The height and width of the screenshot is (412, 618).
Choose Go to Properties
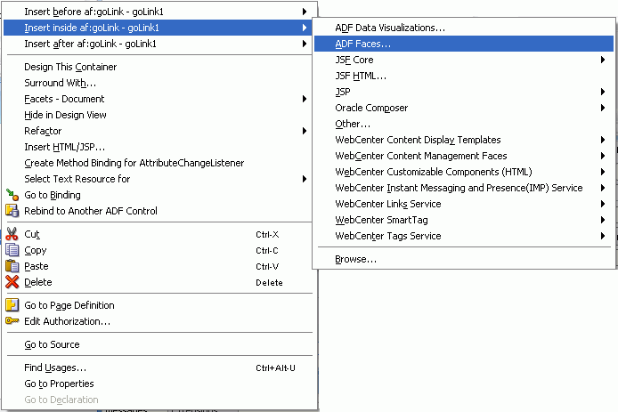coord(158,384)
